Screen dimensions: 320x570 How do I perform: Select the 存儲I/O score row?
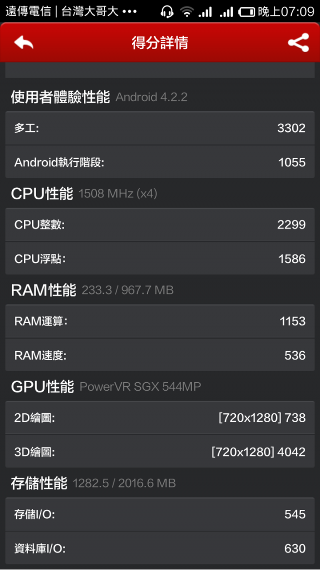coord(160,514)
